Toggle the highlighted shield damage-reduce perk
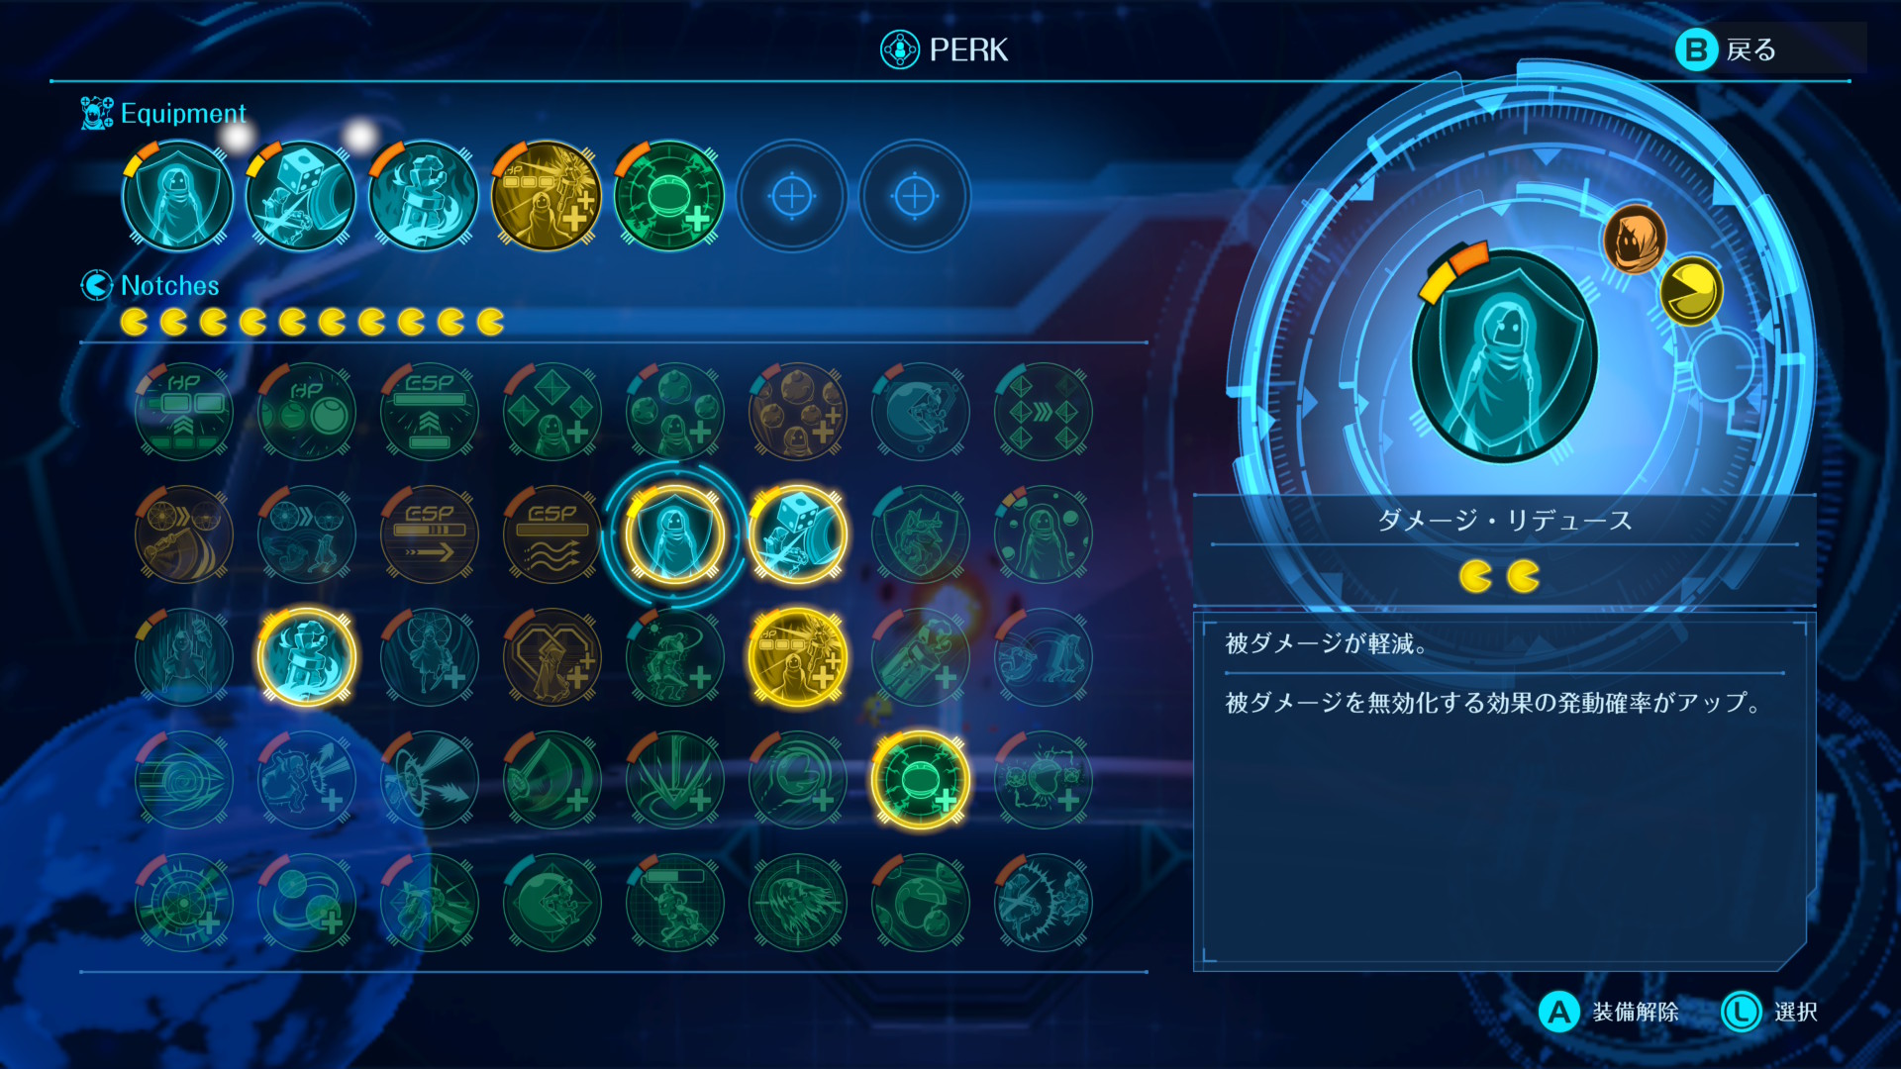1901x1069 pixels. [x=675, y=534]
